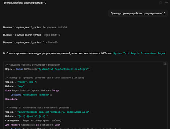The height and width of the screenshot is (129, 170).
Task: Click the keyword "КонецЕсли" in the code
Action: pyautogui.click(x=11, y=99)
